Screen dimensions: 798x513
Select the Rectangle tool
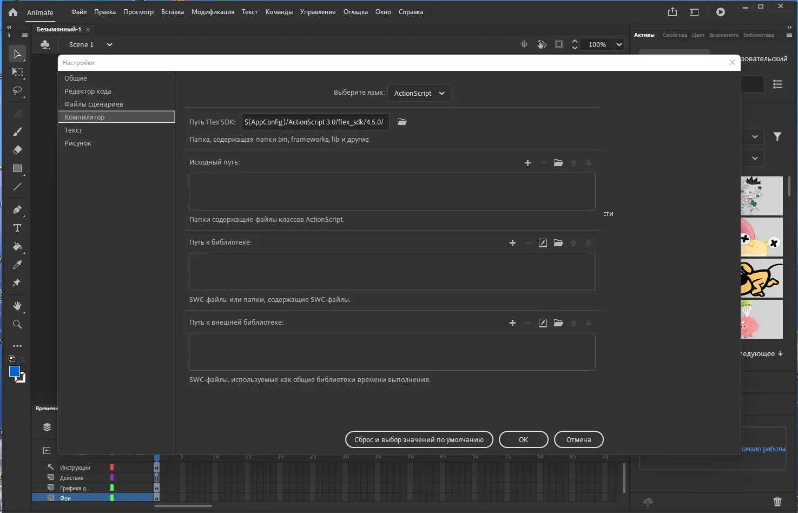pyautogui.click(x=17, y=168)
